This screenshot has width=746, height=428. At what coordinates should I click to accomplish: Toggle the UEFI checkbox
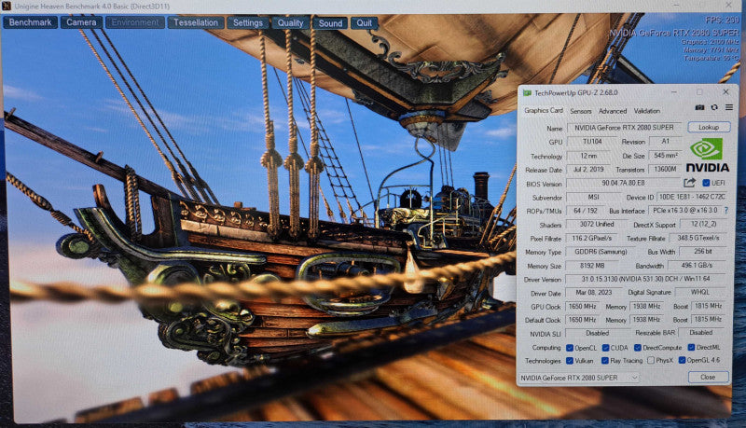pyautogui.click(x=706, y=183)
